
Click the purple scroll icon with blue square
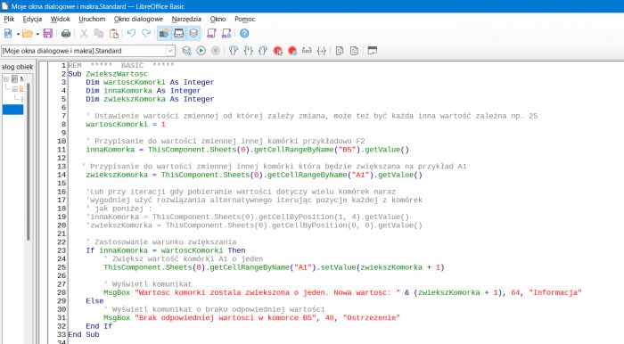pyautogui.click(x=226, y=33)
